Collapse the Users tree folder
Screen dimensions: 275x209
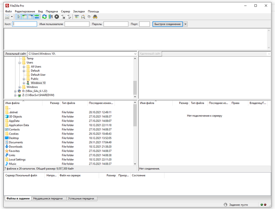pyautogui.click(x=20, y=63)
